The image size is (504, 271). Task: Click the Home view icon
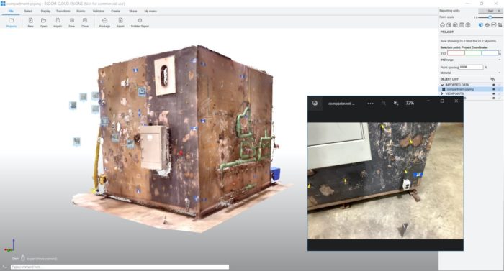[x=443, y=25]
